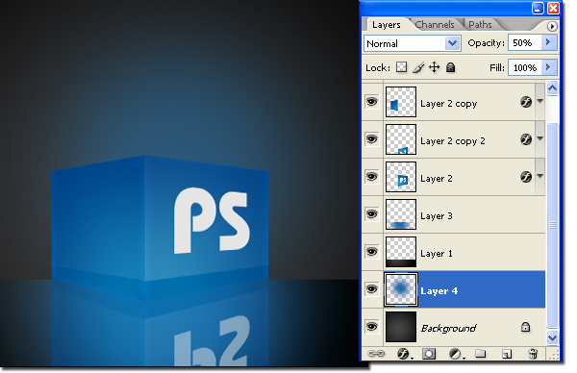Hide Layer 2 copy 2 visibility eye
The height and width of the screenshot is (373, 577).
(x=372, y=139)
